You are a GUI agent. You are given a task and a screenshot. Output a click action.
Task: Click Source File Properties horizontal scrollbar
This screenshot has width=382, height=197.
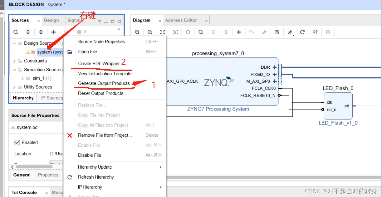tap(35, 167)
